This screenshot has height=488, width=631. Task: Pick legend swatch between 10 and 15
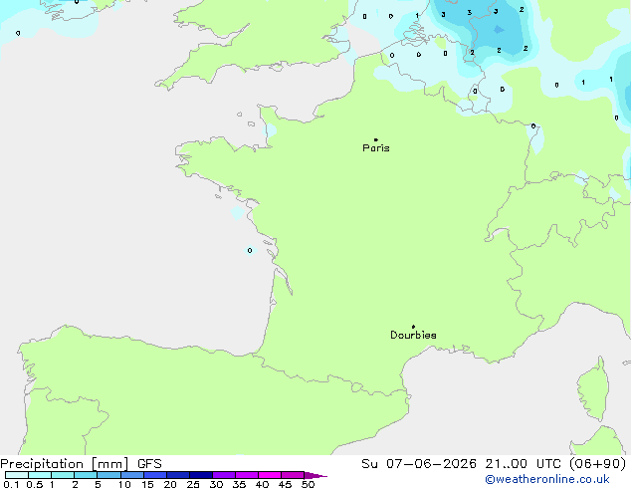point(132,475)
